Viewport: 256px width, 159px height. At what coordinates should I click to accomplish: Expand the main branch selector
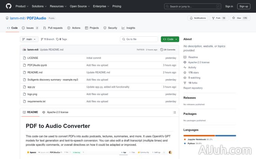pos(29,39)
